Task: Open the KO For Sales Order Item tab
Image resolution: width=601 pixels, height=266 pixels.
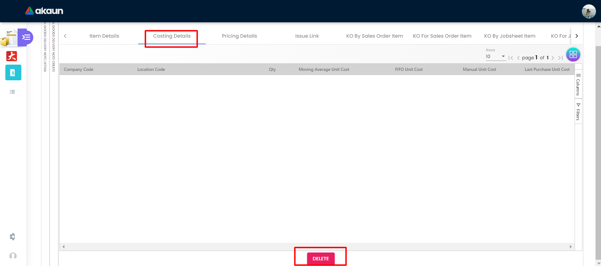Action: tap(442, 36)
